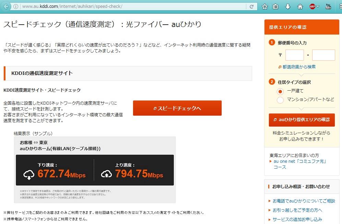Select the 一戸建て radio button
This screenshot has height=224, width=342.
click(280, 91)
